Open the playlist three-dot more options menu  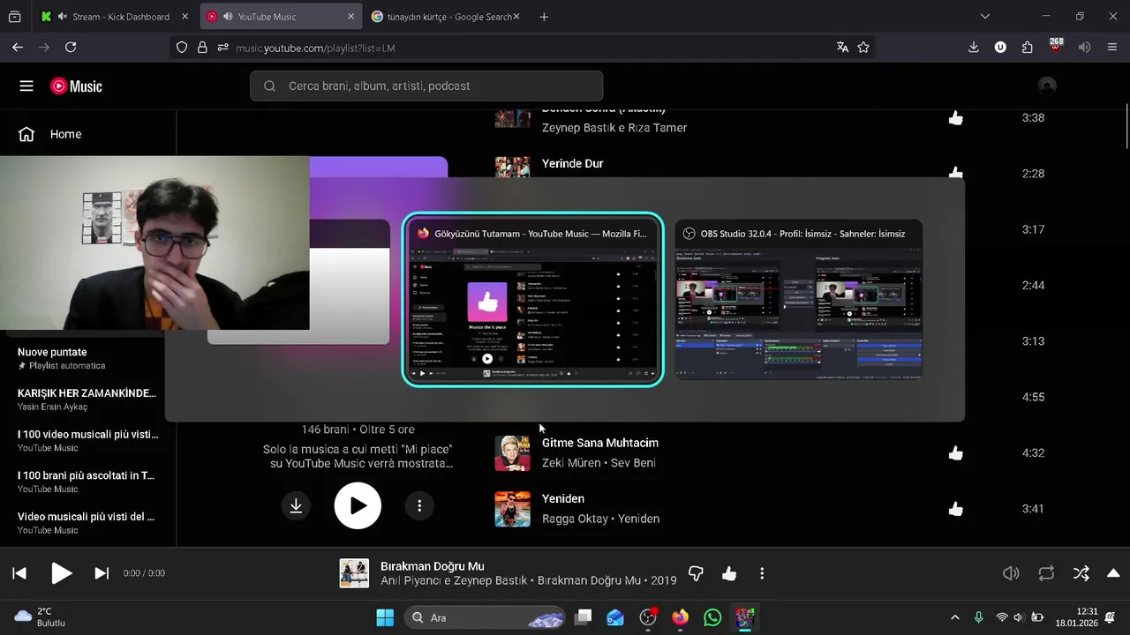click(x=419, y=505)
